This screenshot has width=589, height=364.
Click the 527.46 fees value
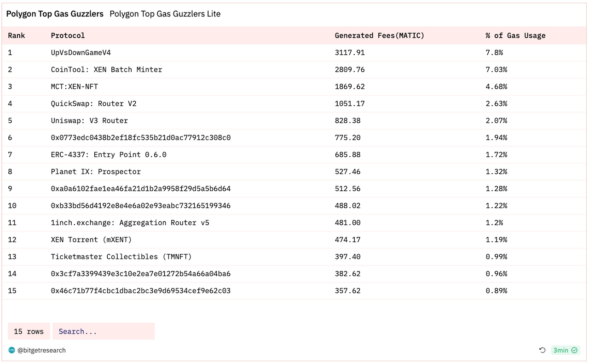pyautogui.click(x=347, y=171)
